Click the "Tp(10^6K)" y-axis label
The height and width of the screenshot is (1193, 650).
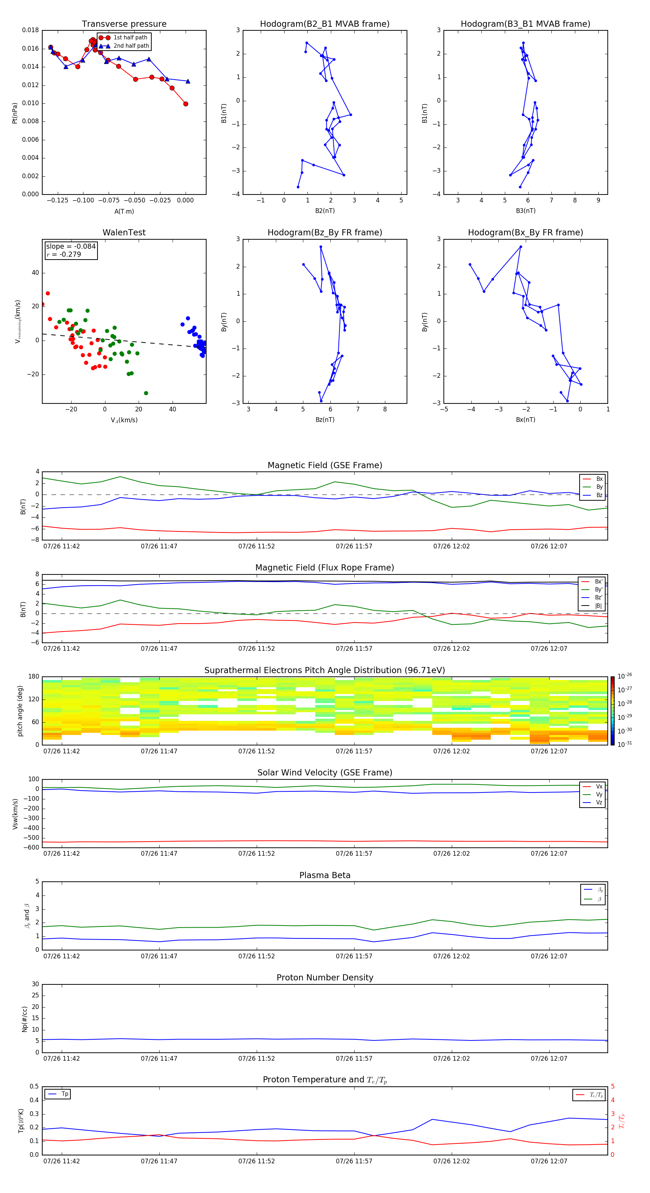(x=21, y=1121)
